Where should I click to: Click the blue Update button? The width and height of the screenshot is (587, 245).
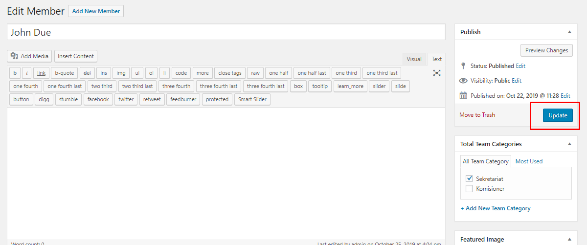[x=557, y=115]
